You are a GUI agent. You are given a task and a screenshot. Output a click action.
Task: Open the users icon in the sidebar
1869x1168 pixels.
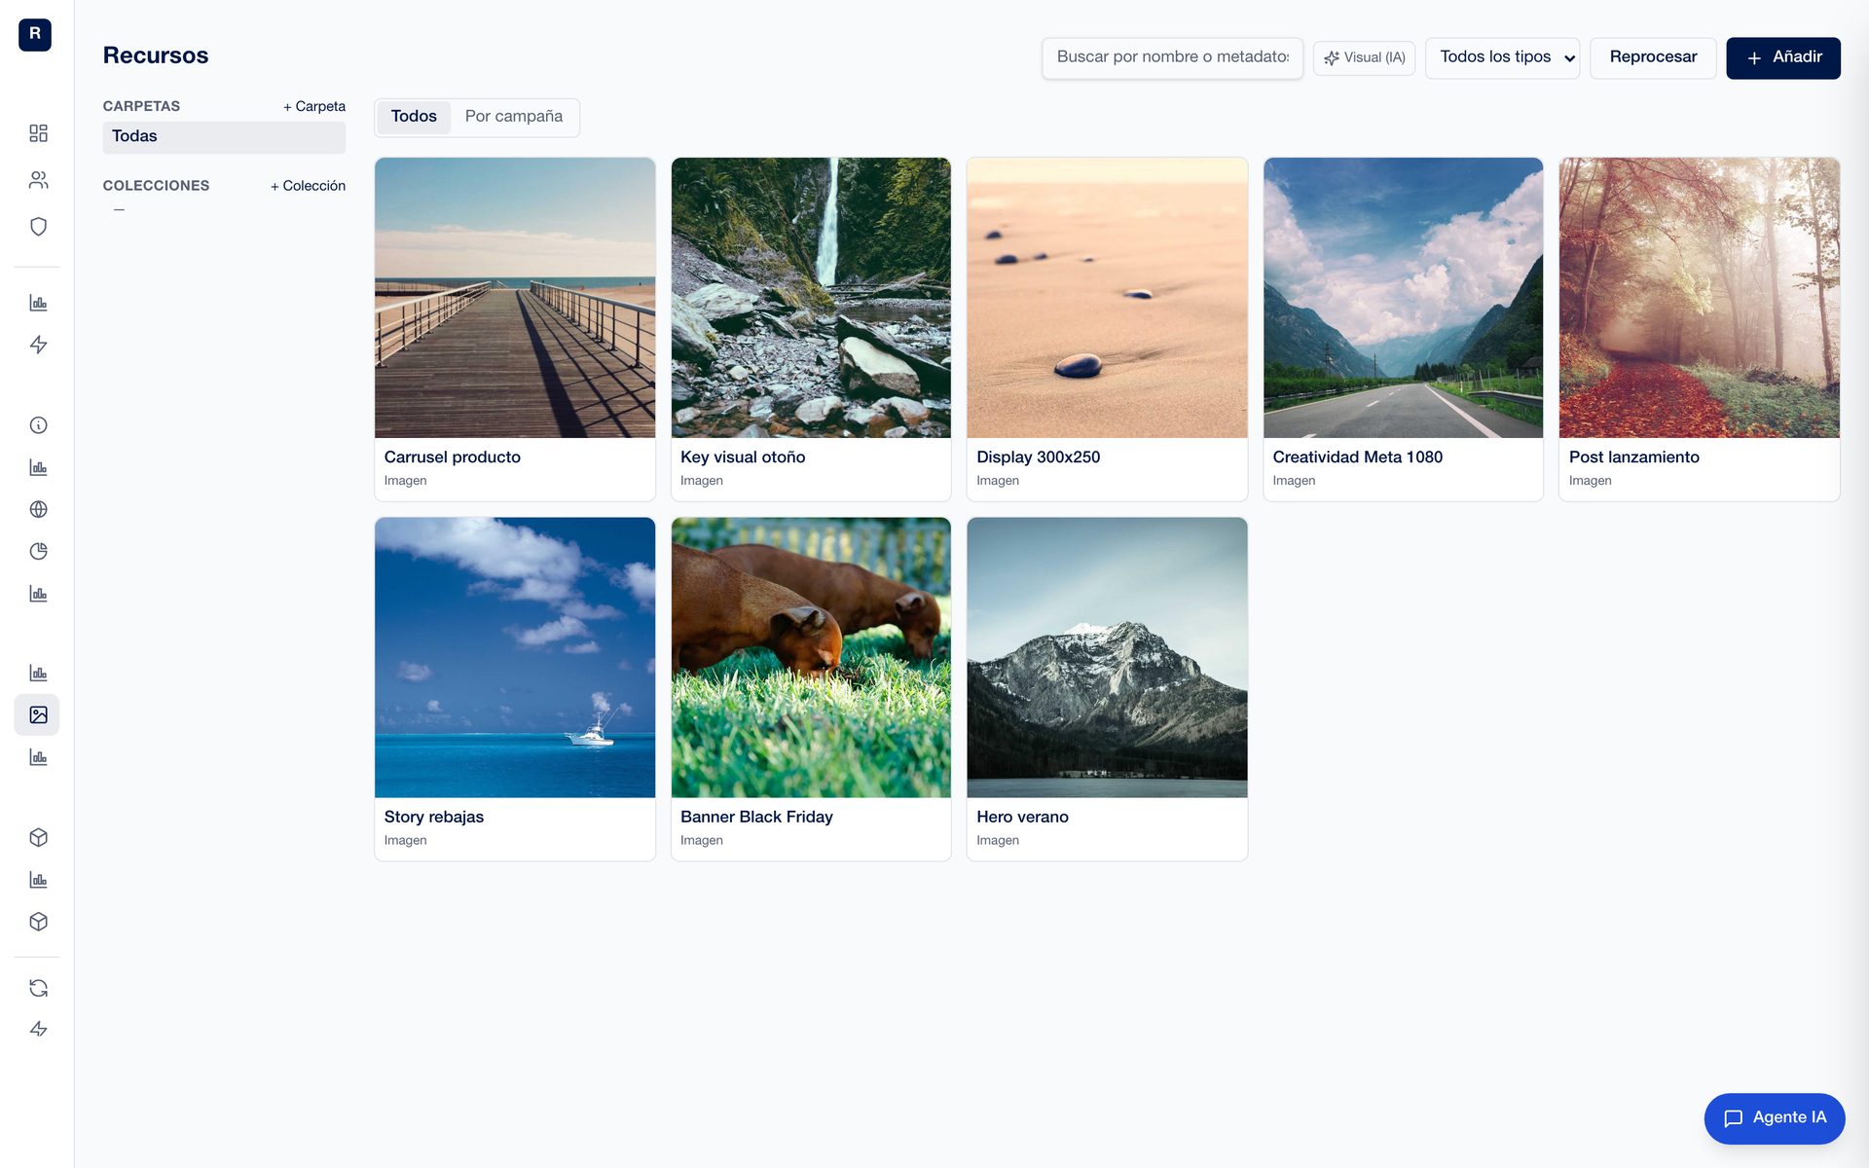click(38, 180)
